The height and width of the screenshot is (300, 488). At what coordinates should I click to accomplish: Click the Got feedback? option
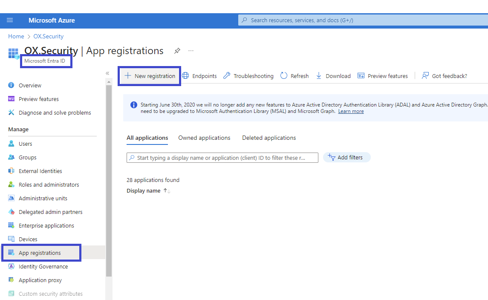point(445,76)
